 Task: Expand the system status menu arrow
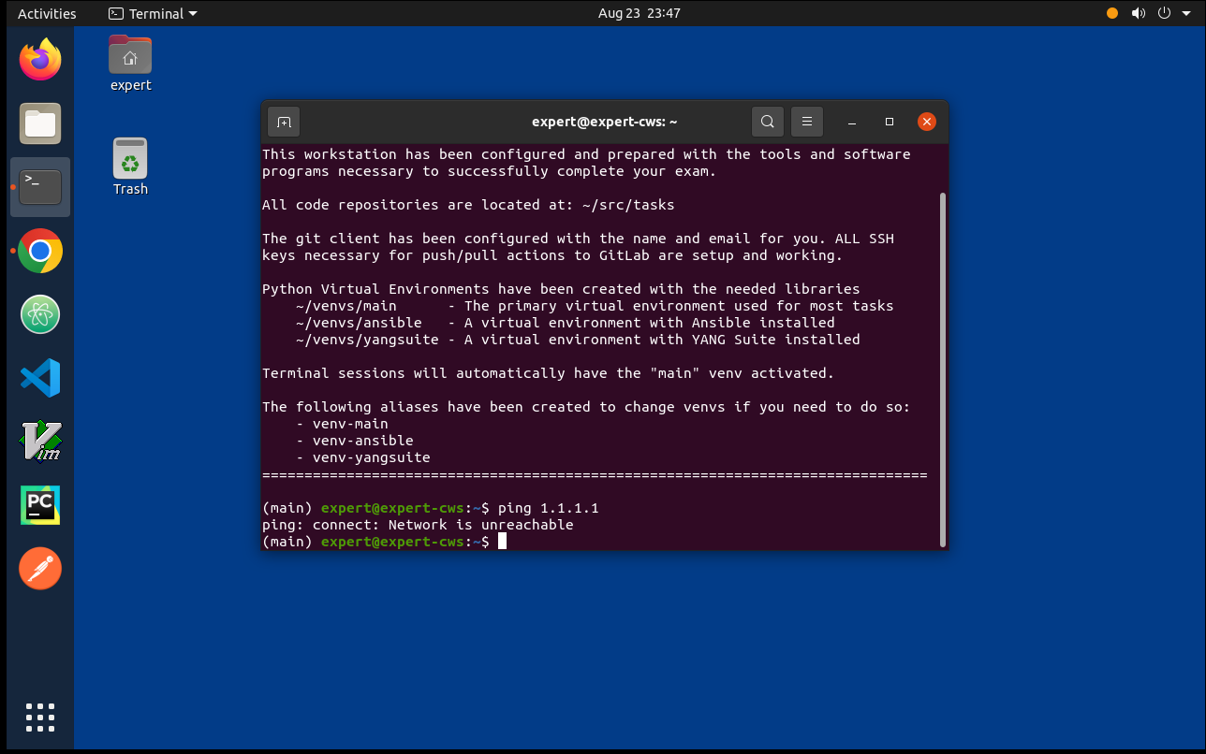(x=1185, y=13)
